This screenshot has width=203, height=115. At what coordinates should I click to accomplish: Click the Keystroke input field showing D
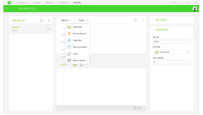(172, 62)
